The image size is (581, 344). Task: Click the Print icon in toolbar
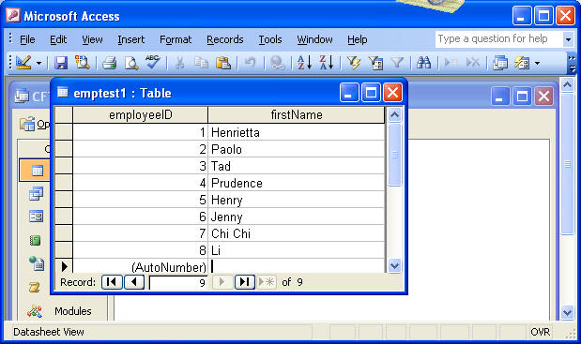pyautogui.click(x=109, y=63)
